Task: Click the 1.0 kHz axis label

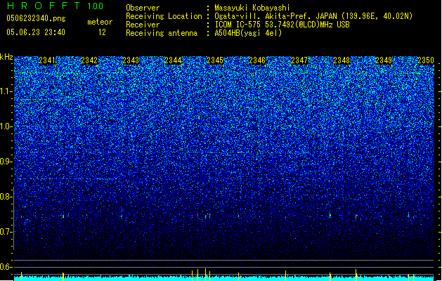Action: pyautogui.click(x=6, y=127)
